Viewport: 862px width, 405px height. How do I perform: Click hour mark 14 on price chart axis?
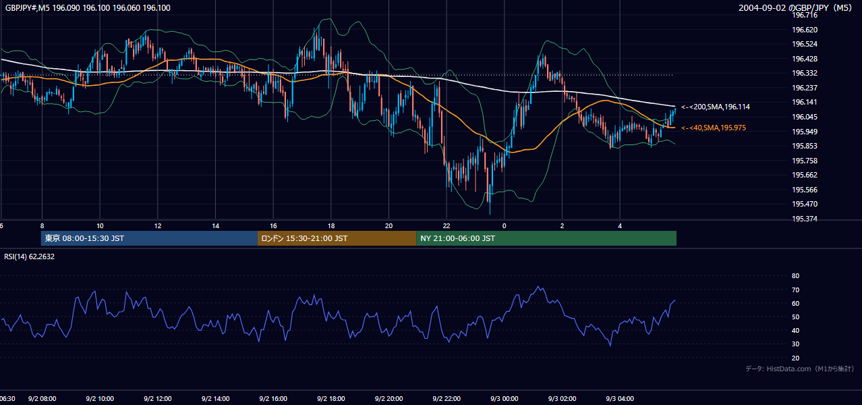click(215, 225)
